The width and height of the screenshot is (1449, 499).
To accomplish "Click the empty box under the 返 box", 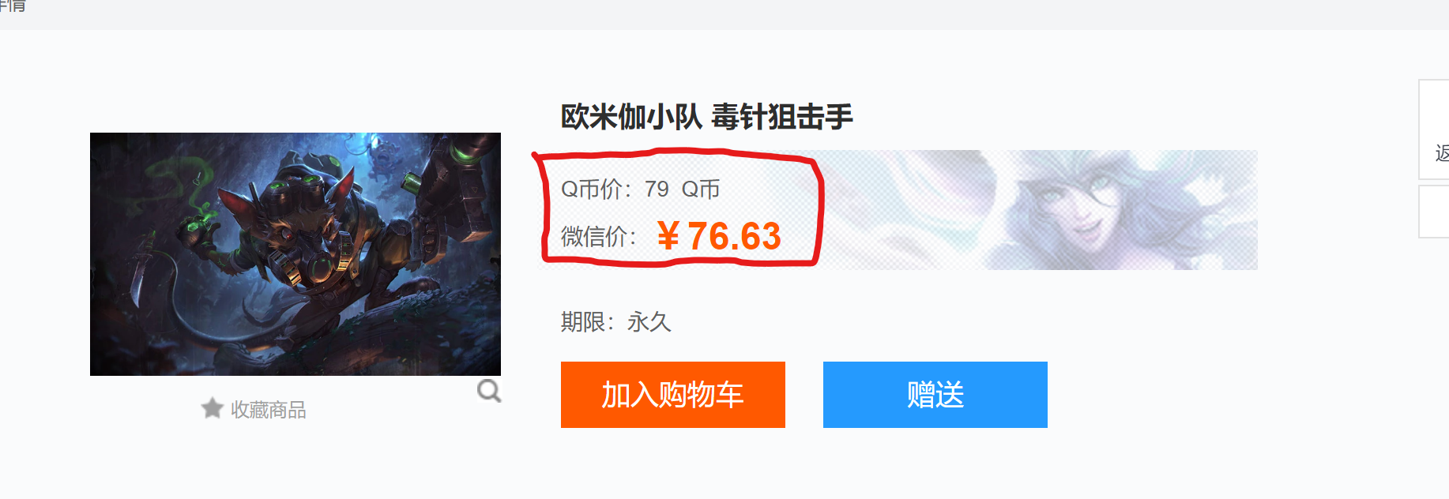I will pos(1435,212).
